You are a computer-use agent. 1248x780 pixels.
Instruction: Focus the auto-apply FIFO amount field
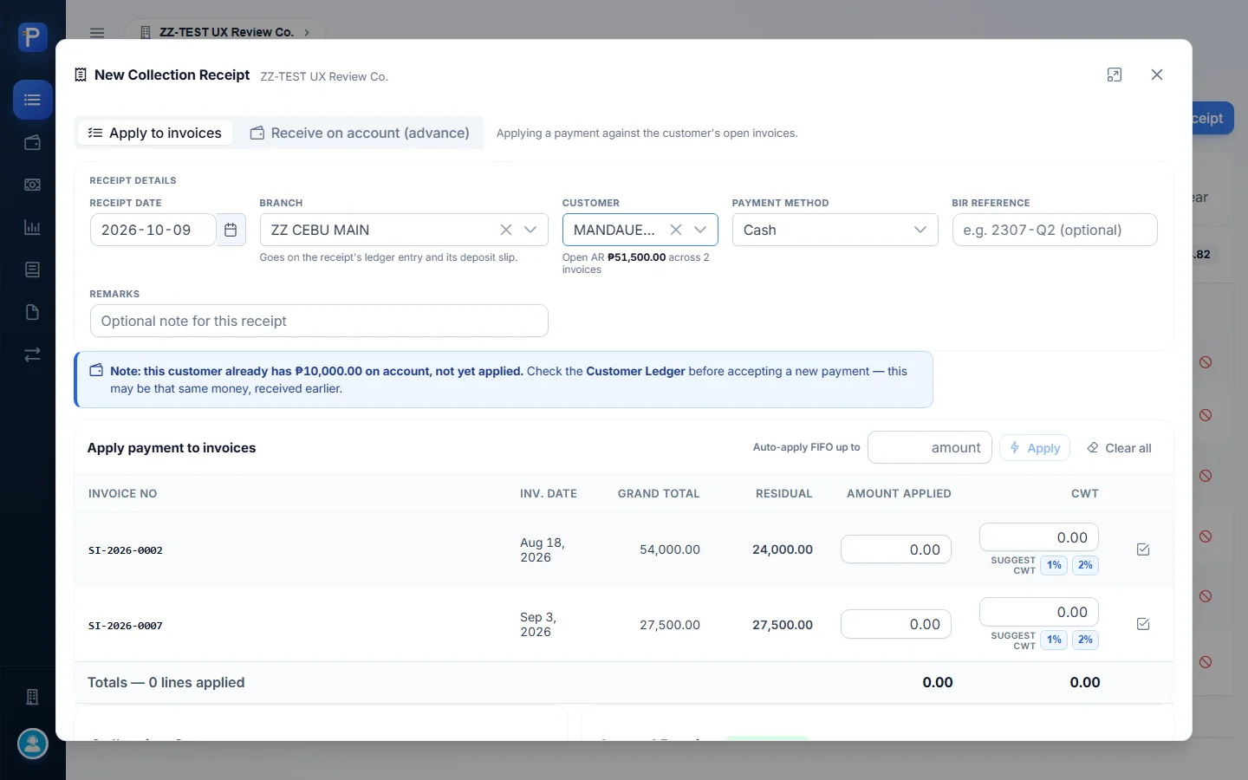click(929, 447)
